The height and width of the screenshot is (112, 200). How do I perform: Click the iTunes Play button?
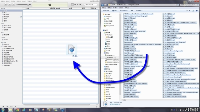click(x=10, y=5)
